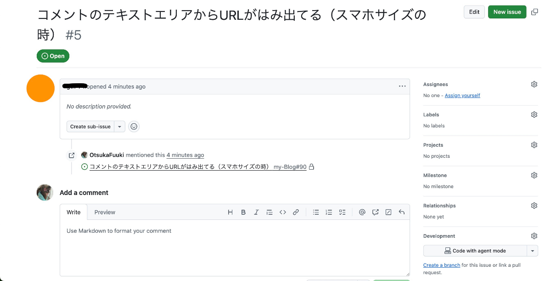The width and height of the screenshot is (551, 281).
Task: Expand the Create sub-issue dropdown arrow
Action: click(120, 126)
